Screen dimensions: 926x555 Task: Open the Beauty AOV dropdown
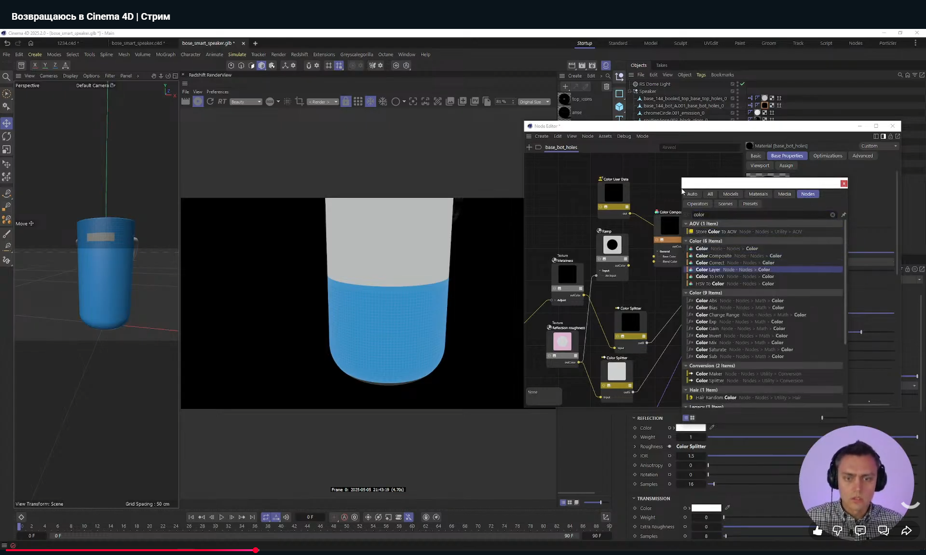(246, 102)
